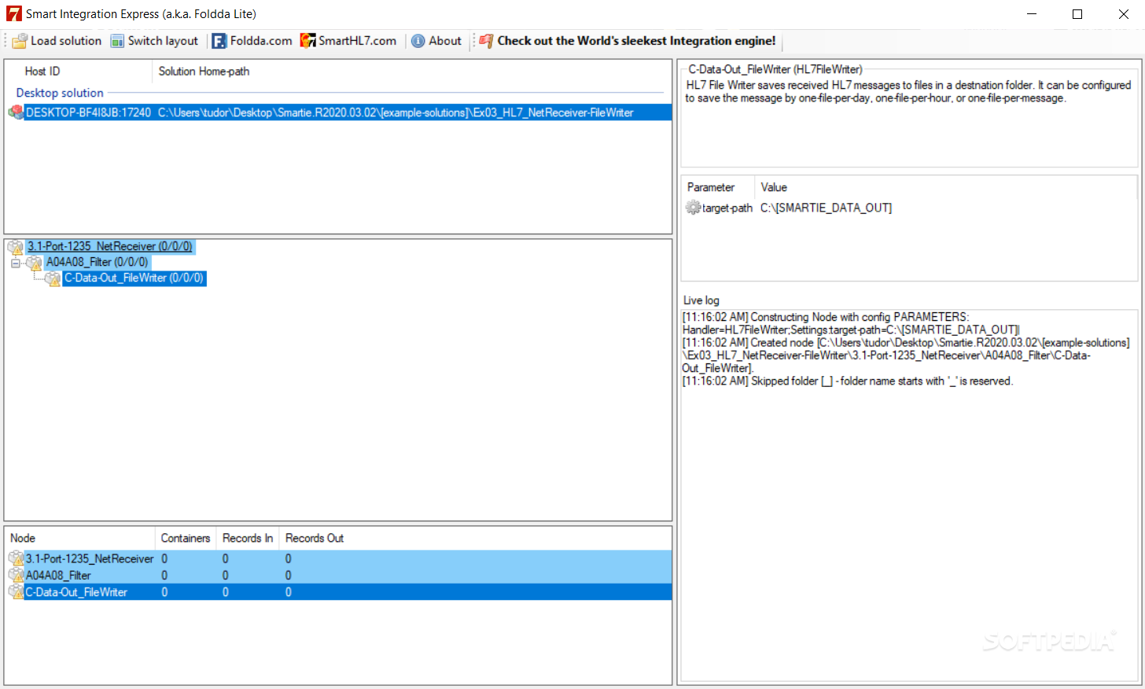
Task: Click the NetReceiver icon in node table
Action: click(x=16, y=558)
